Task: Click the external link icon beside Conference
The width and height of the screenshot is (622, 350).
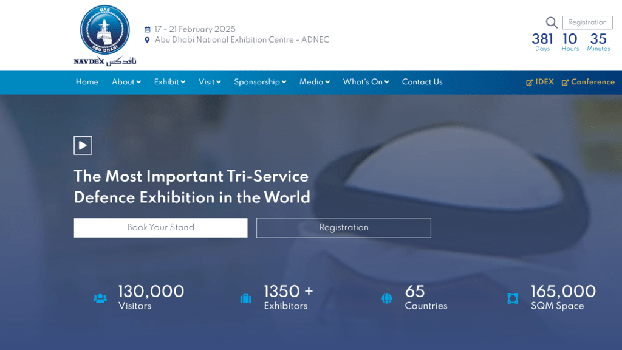Action: click(x=566, y=83)
